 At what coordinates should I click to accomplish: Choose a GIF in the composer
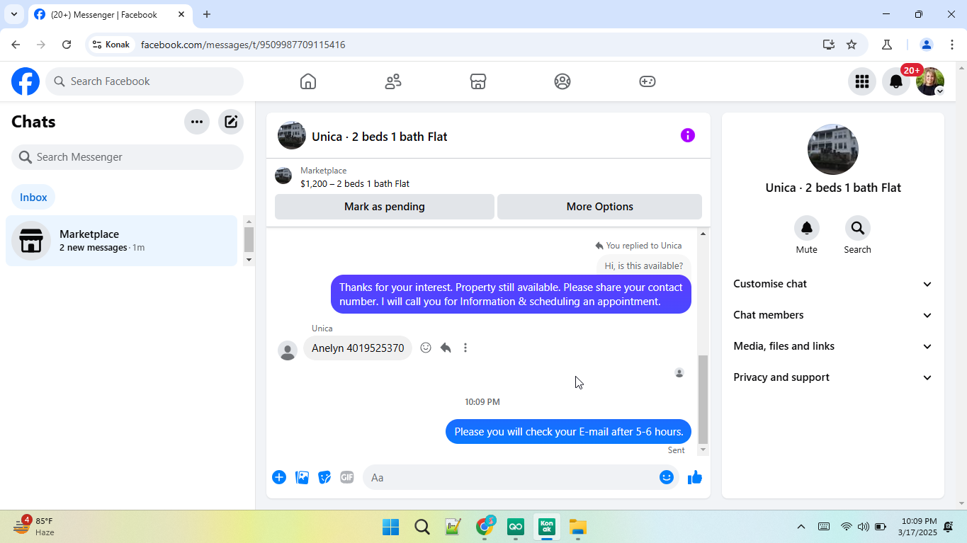coord(347,477)
